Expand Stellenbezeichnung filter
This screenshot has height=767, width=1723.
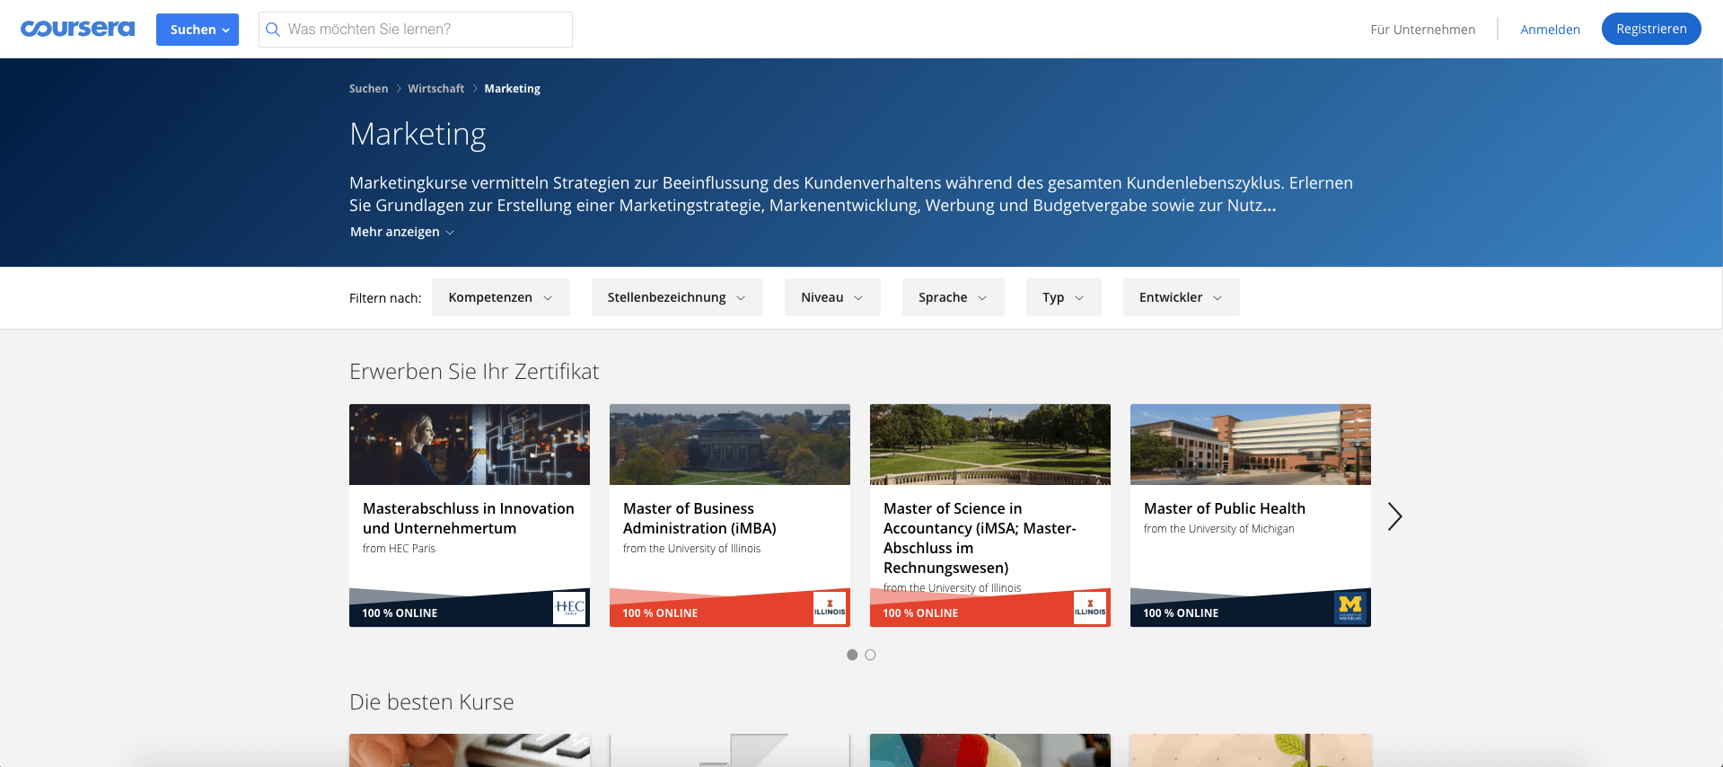pyautogui.click(x=677, y=297)
